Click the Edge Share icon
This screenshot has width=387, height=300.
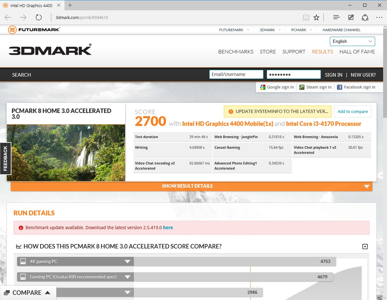[365, 17]
